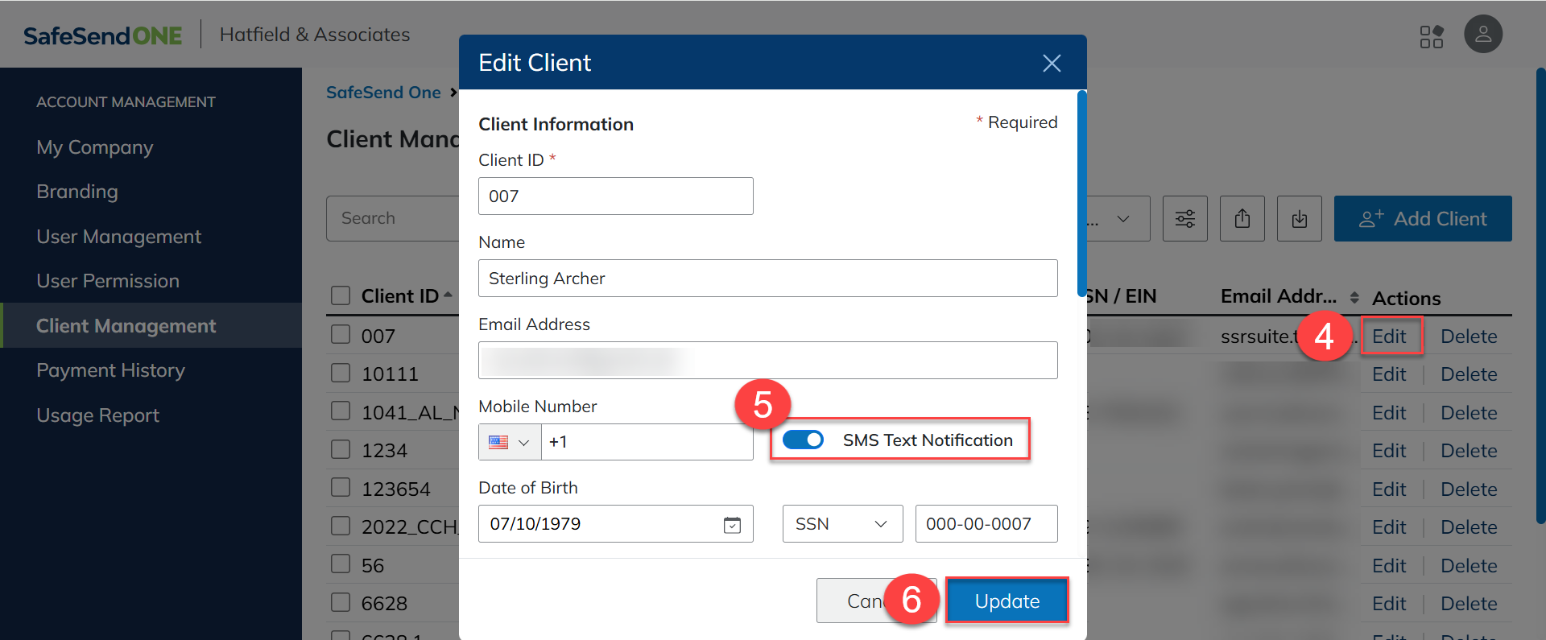Sort by Email Address column arrows

[1354, 298]
